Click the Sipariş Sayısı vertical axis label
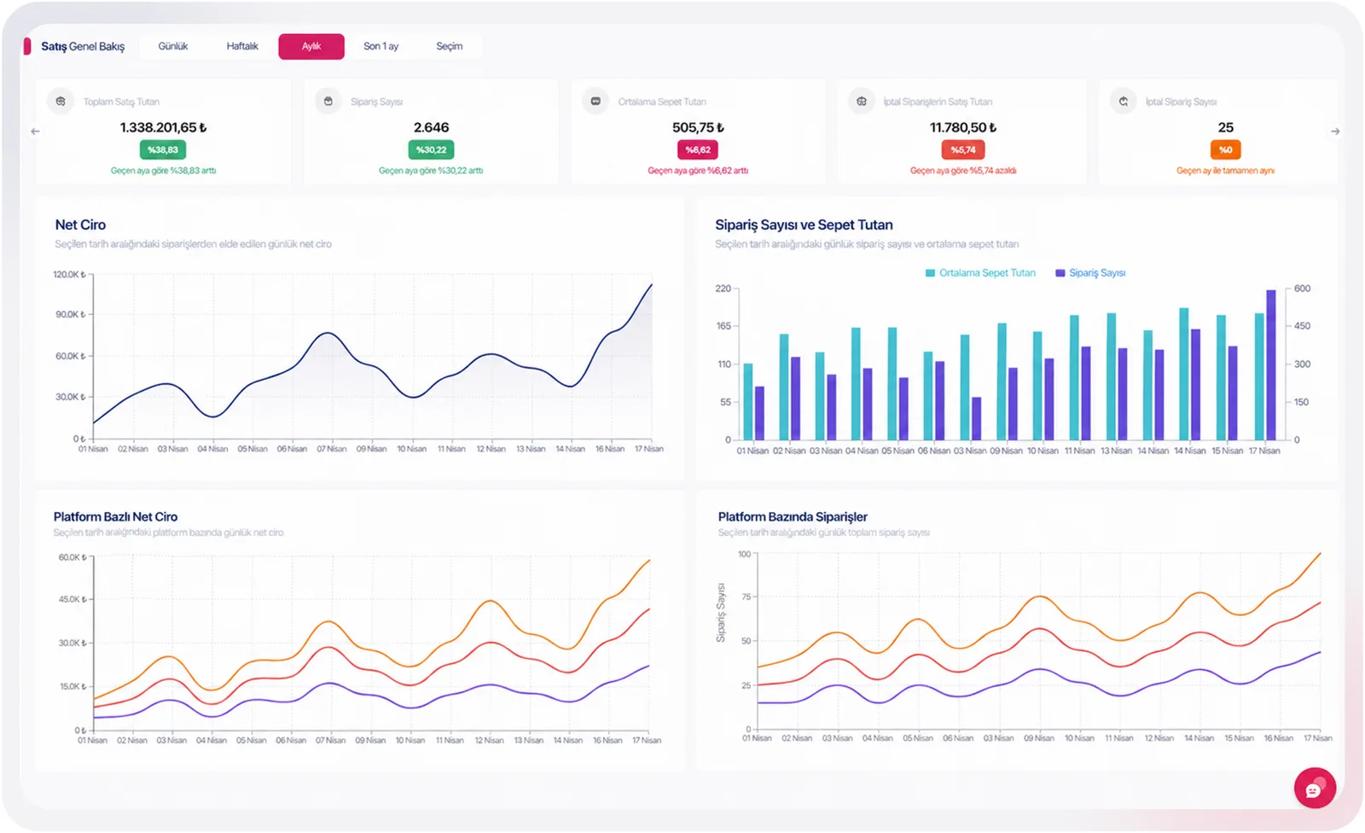 [x=721, y=613]
